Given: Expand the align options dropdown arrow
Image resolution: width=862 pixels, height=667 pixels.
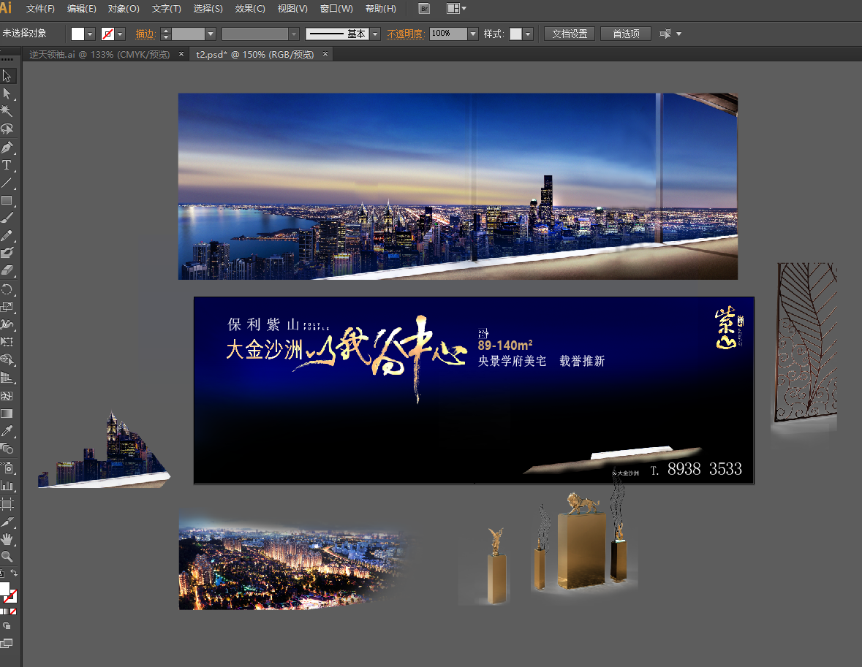Looking at the screenshot, I should point(679,34).
